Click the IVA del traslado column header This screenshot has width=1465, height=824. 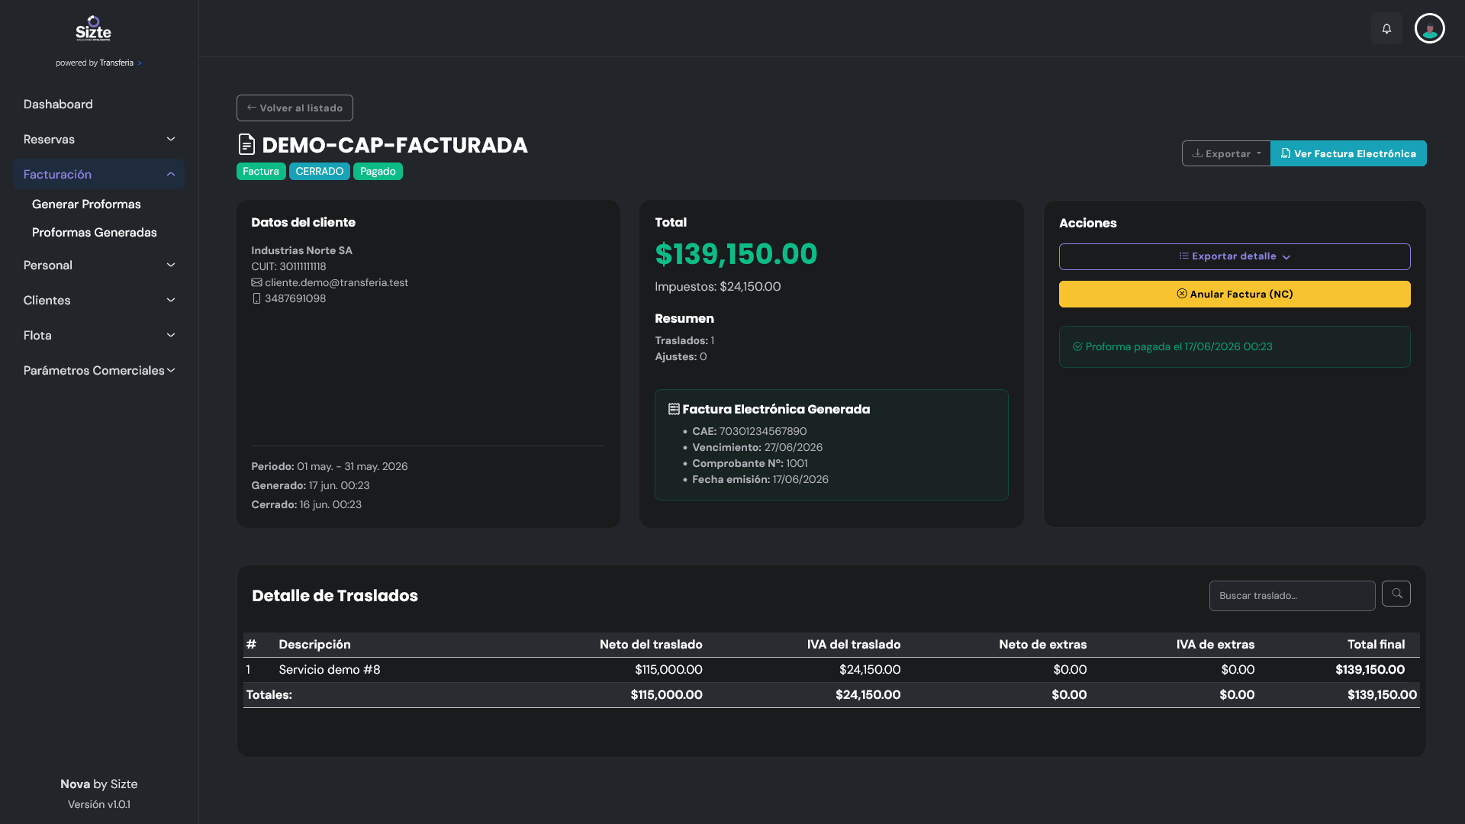853,644
